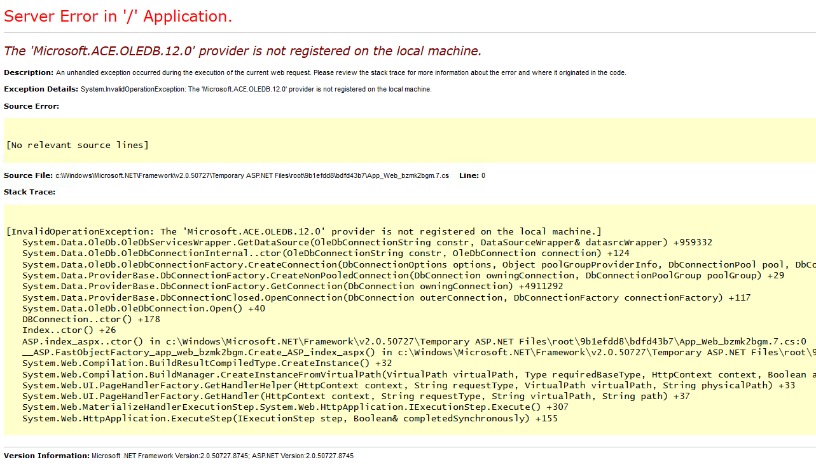The width and height of the screenshot is (816, 469).
Task: Click the 'Exception Details:' label
Action: [41, 89]
